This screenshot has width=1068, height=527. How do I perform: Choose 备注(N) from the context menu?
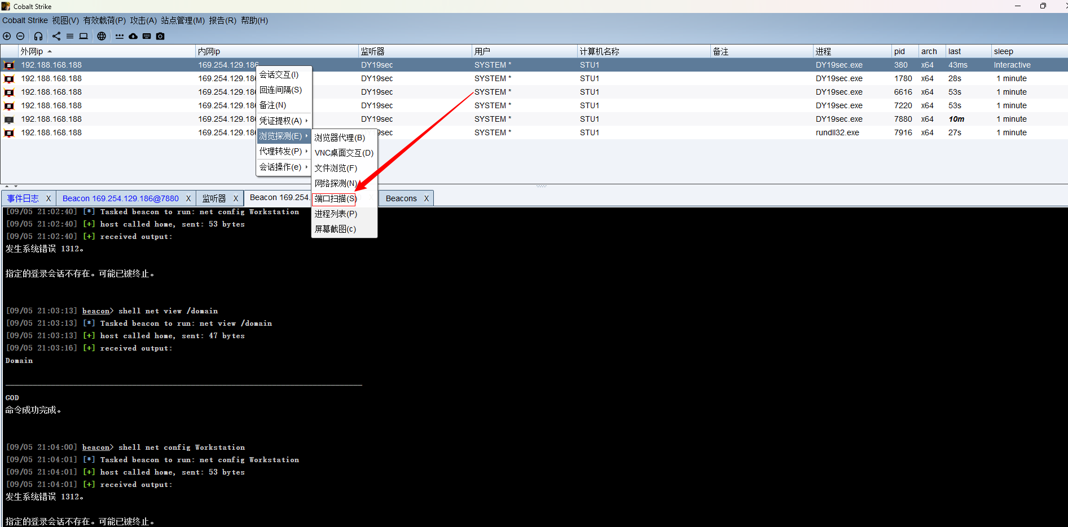click(284, 105)
